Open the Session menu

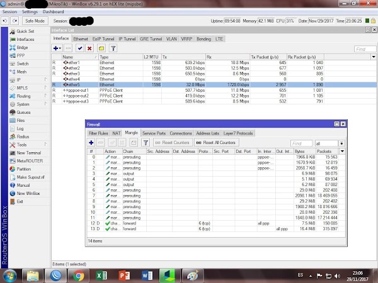pos(9,11)
